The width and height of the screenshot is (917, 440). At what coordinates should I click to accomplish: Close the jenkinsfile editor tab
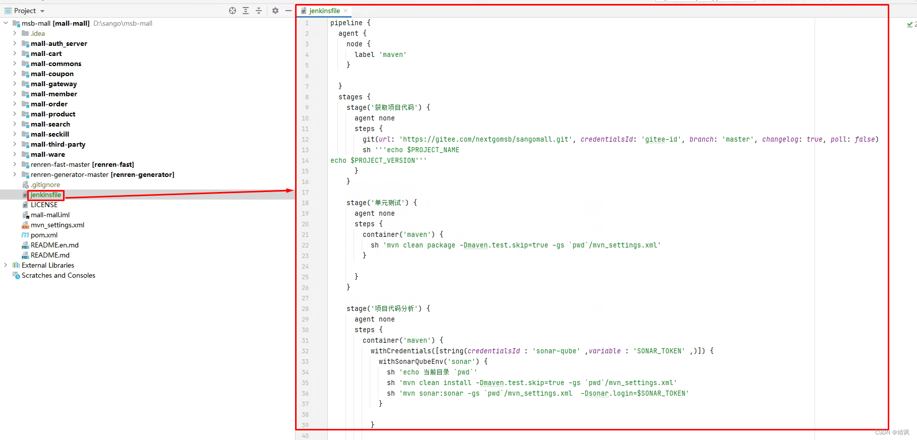[346, 11]
